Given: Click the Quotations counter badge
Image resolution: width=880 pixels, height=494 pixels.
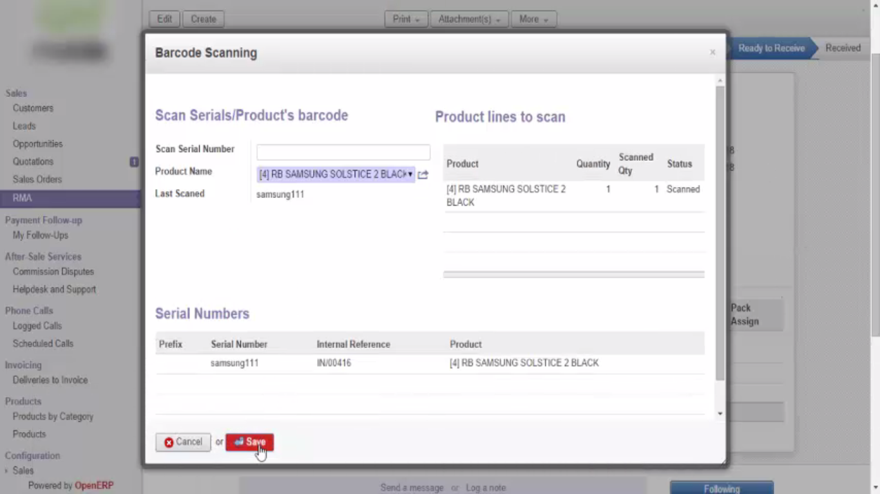Looking at the screenshot, I should point(134,162).
